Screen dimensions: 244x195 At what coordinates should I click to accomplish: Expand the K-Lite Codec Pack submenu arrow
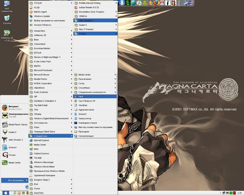tap(71, 61)
